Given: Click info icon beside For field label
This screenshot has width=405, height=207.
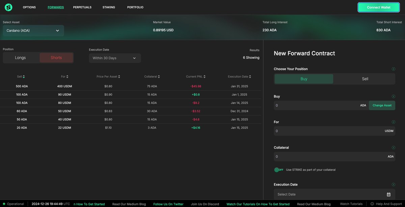Looking at the screenshot, I should 394,122.
